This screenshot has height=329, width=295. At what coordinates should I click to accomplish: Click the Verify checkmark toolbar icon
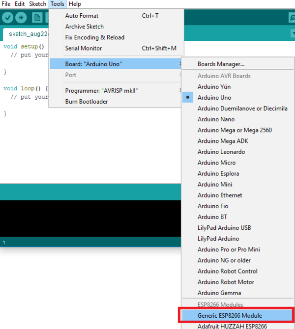[7, 17]
